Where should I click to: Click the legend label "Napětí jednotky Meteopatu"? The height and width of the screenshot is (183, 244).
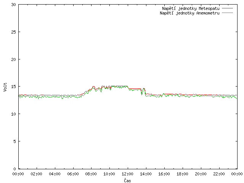coord(191,8)
